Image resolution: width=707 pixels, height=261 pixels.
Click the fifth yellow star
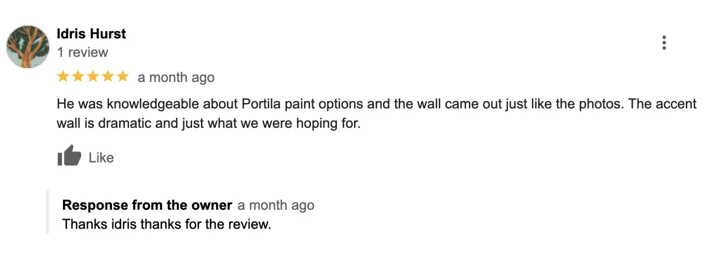pyautogui.click(x=122, y=76)
